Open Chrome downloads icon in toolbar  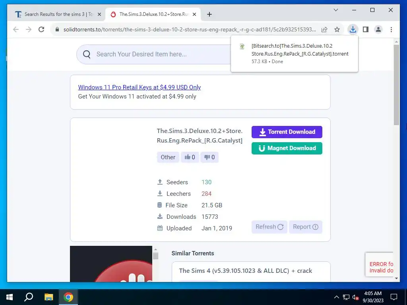pos(353,29)
